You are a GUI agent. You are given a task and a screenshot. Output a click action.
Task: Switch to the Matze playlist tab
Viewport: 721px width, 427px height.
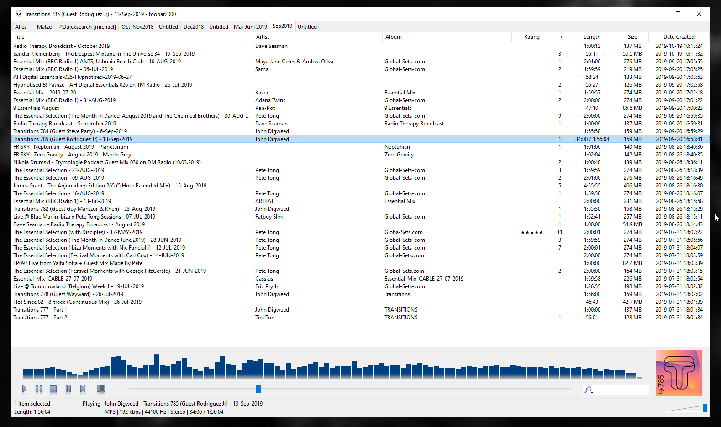click(x=44, y=27)
